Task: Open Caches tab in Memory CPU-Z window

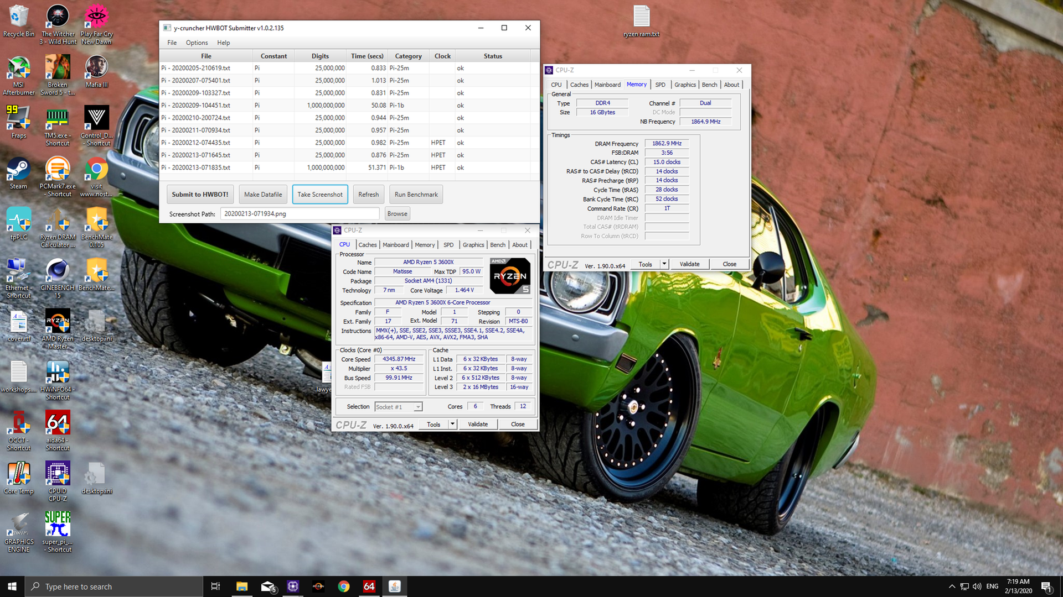Action: [579, 85]
